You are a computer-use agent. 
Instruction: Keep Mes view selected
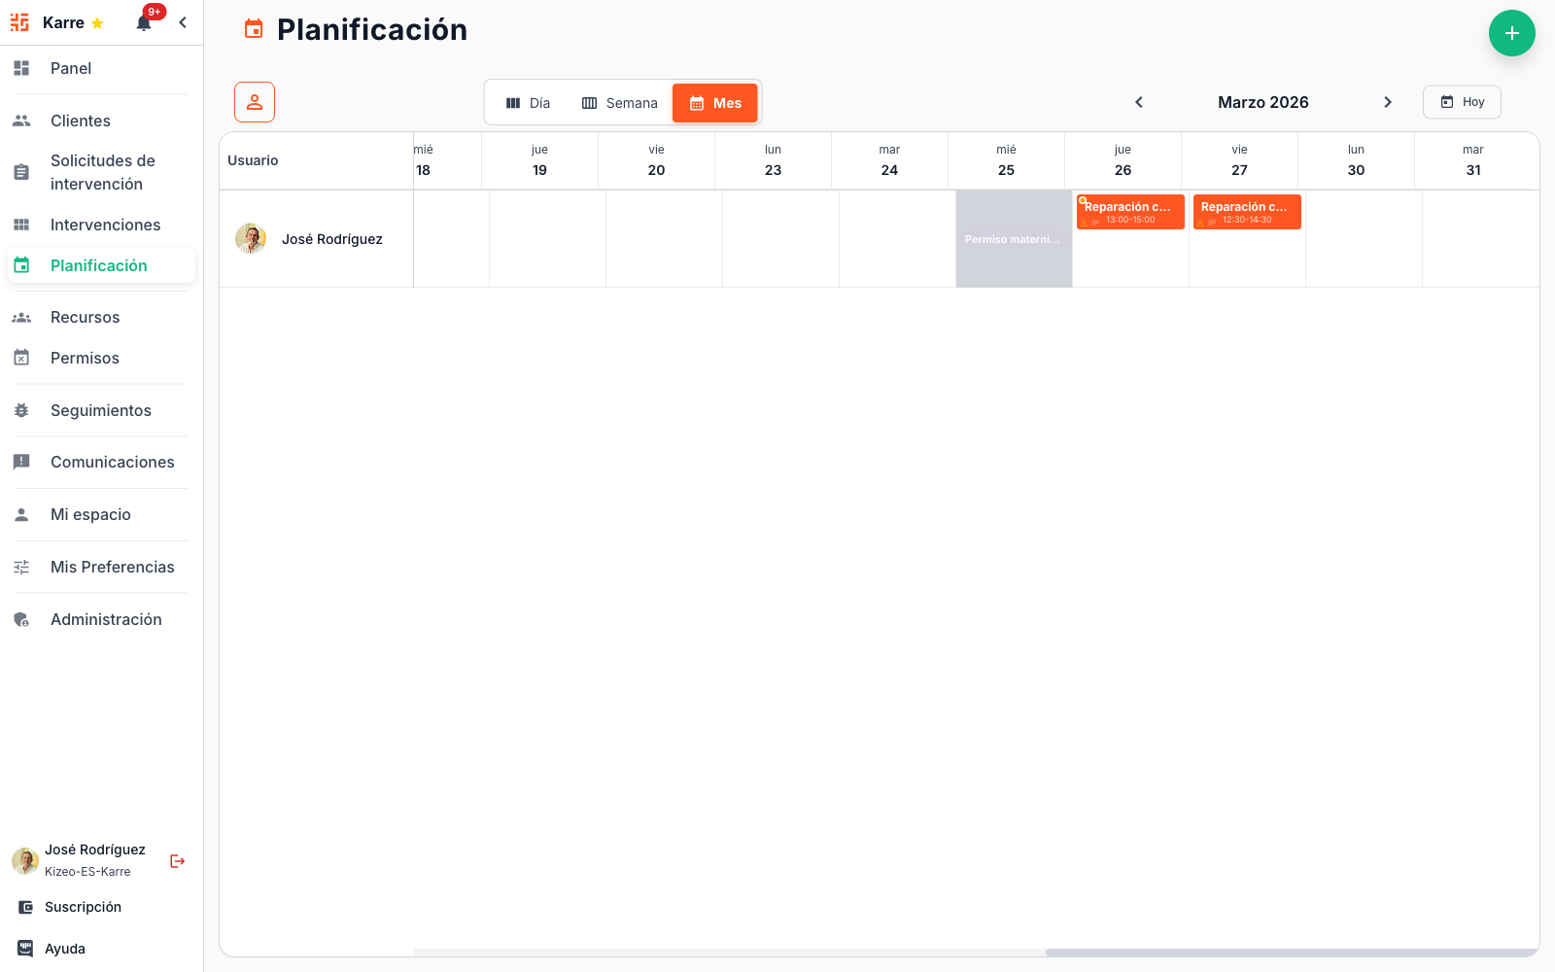715,102
